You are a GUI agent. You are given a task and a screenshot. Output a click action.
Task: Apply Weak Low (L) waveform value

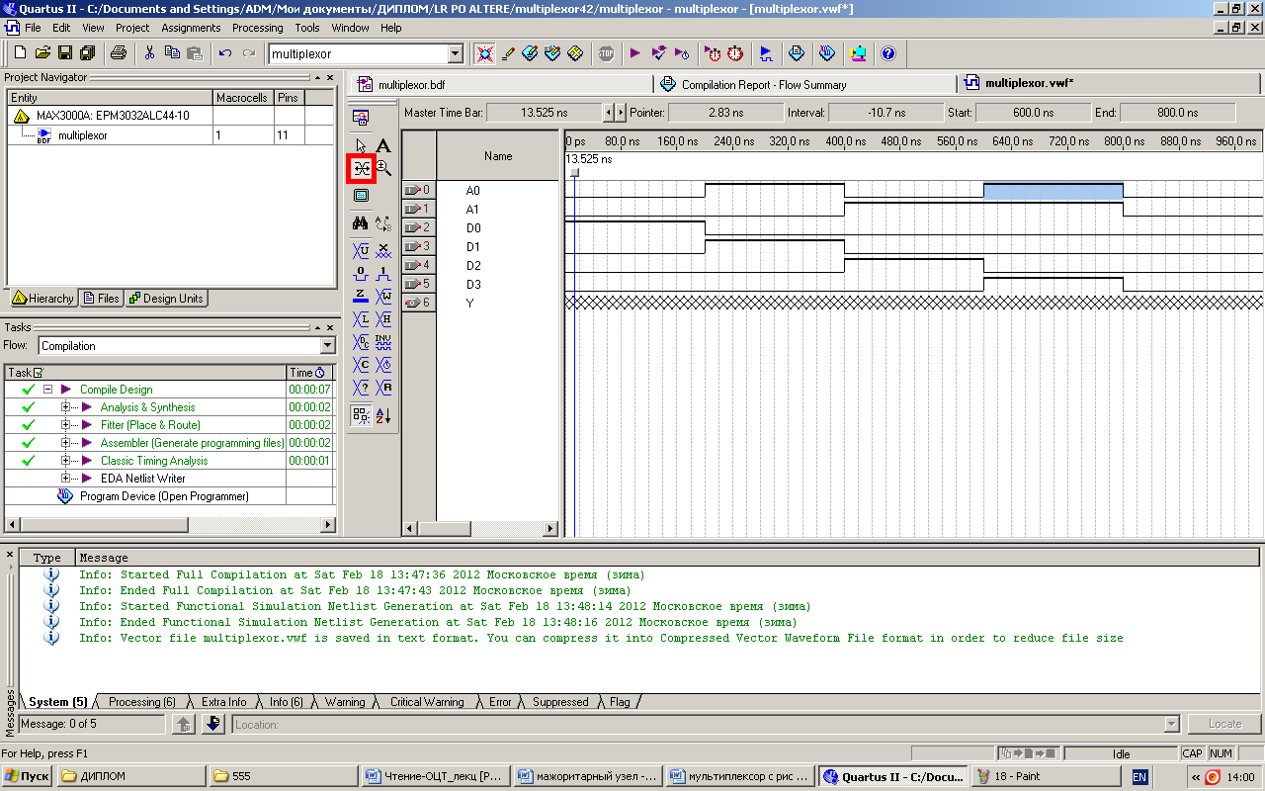coord(361,318)
